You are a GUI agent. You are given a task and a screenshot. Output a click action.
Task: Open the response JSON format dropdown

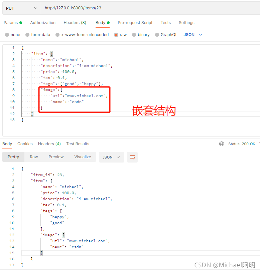pos(112,157)
